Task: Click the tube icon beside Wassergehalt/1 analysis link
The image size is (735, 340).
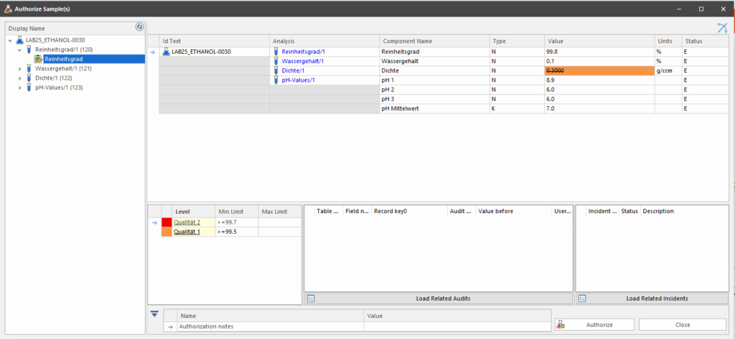Action: (276, 62)
